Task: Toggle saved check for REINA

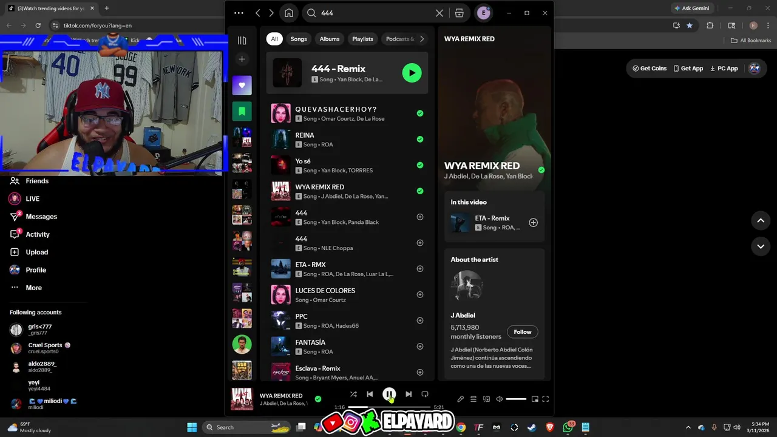Action: pos(420,140)
